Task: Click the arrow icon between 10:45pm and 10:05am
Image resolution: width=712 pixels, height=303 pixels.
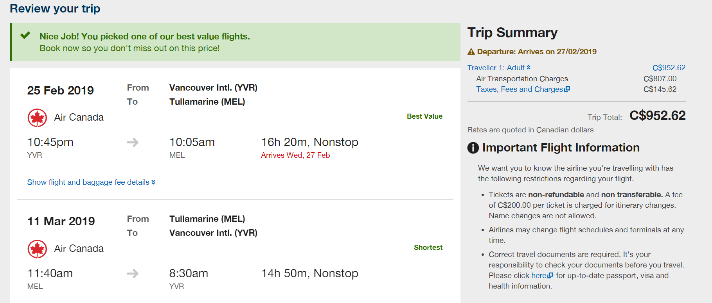Action: pos(133,142)
